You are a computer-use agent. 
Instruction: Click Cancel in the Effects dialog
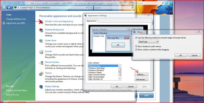tap(194, 55)
